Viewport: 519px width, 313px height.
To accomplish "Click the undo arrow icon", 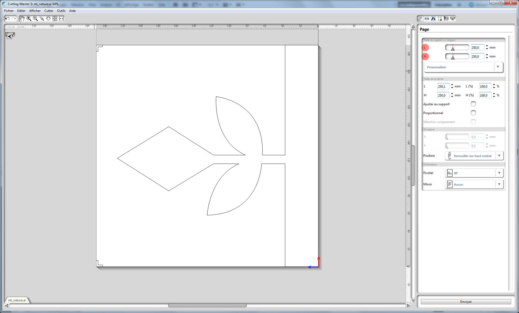I will tap(7, 19).
